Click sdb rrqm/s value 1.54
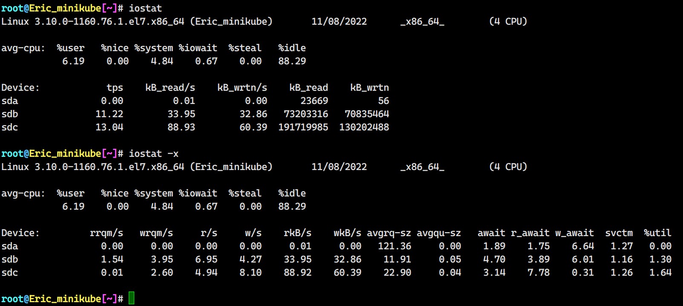 112,260
